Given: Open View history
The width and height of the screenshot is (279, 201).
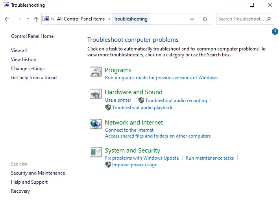Looking at the screenshot, I should pos(24,60).
